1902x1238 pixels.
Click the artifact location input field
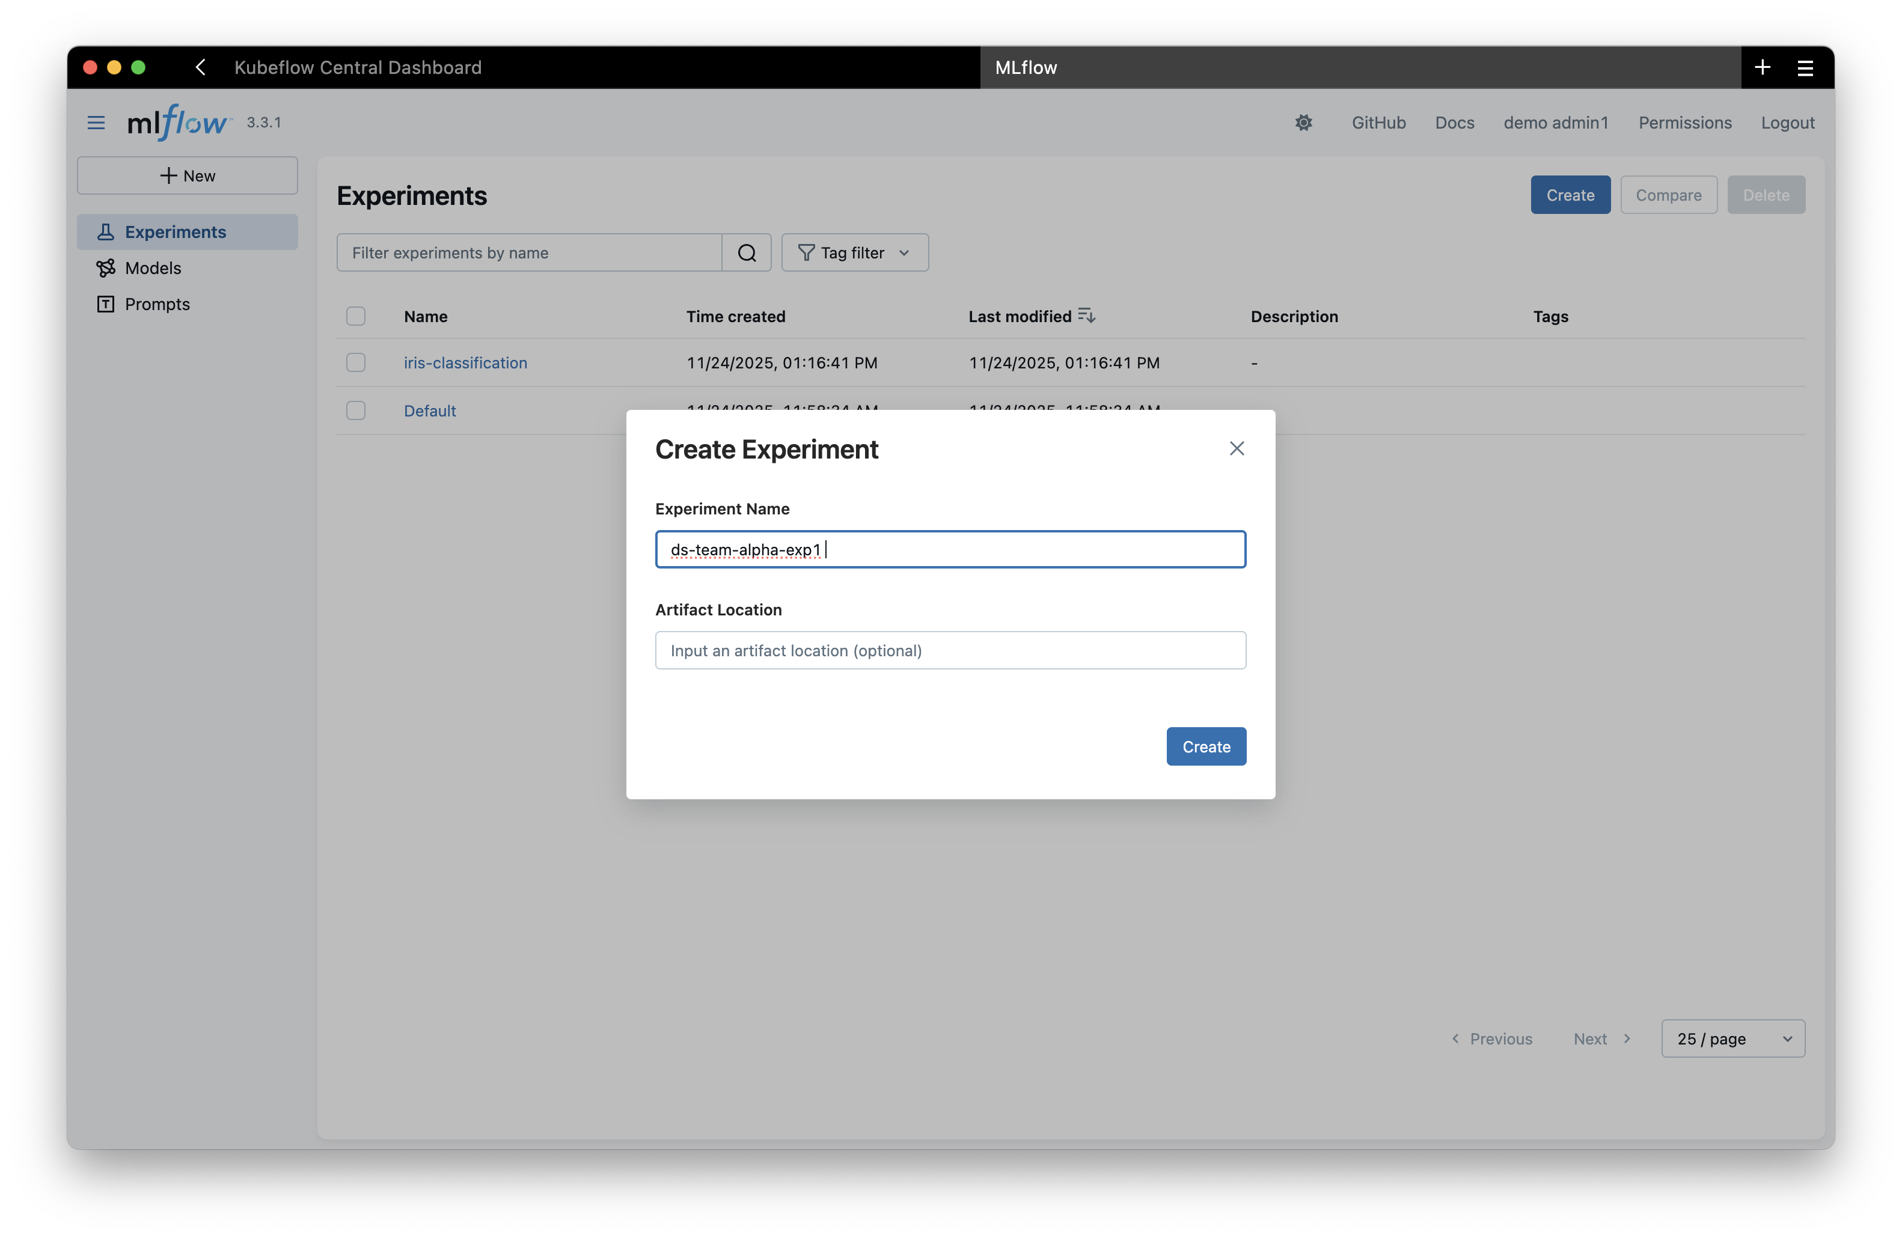950,650
